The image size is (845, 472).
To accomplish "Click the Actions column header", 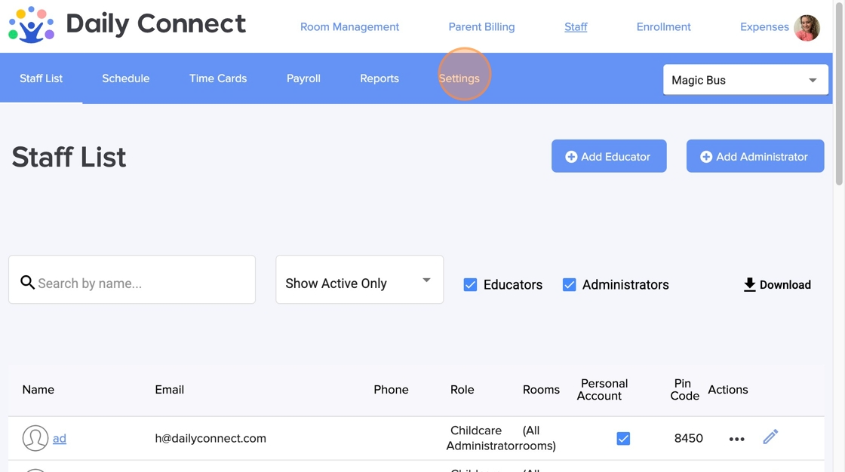I will (727, 390).
